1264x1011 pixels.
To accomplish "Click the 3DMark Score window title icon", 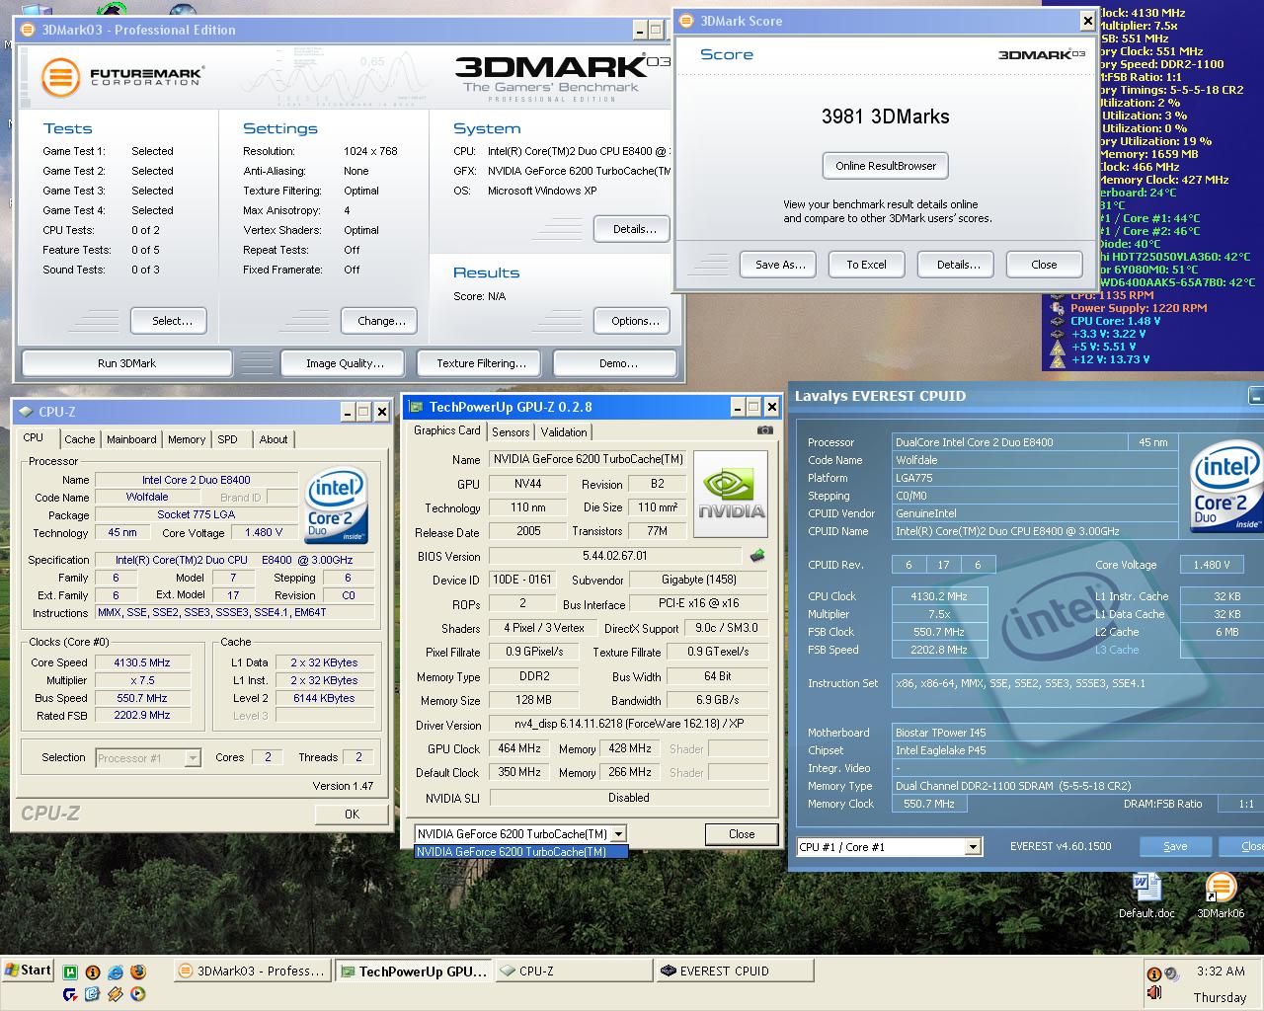I will pos(687,21).
